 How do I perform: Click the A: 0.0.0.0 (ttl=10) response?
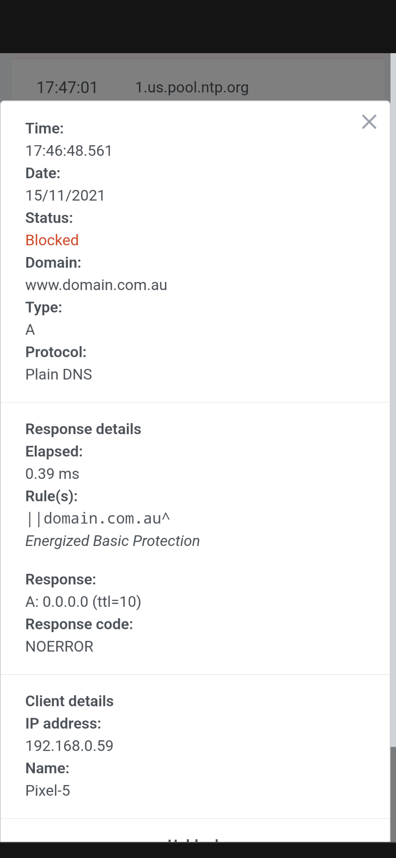[83, 602]
